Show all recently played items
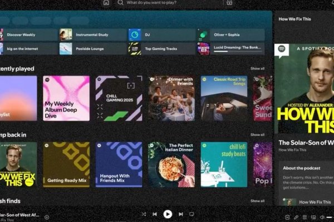Screen dimensions: 334x222 pyautogui.click(x=257, y=68)
